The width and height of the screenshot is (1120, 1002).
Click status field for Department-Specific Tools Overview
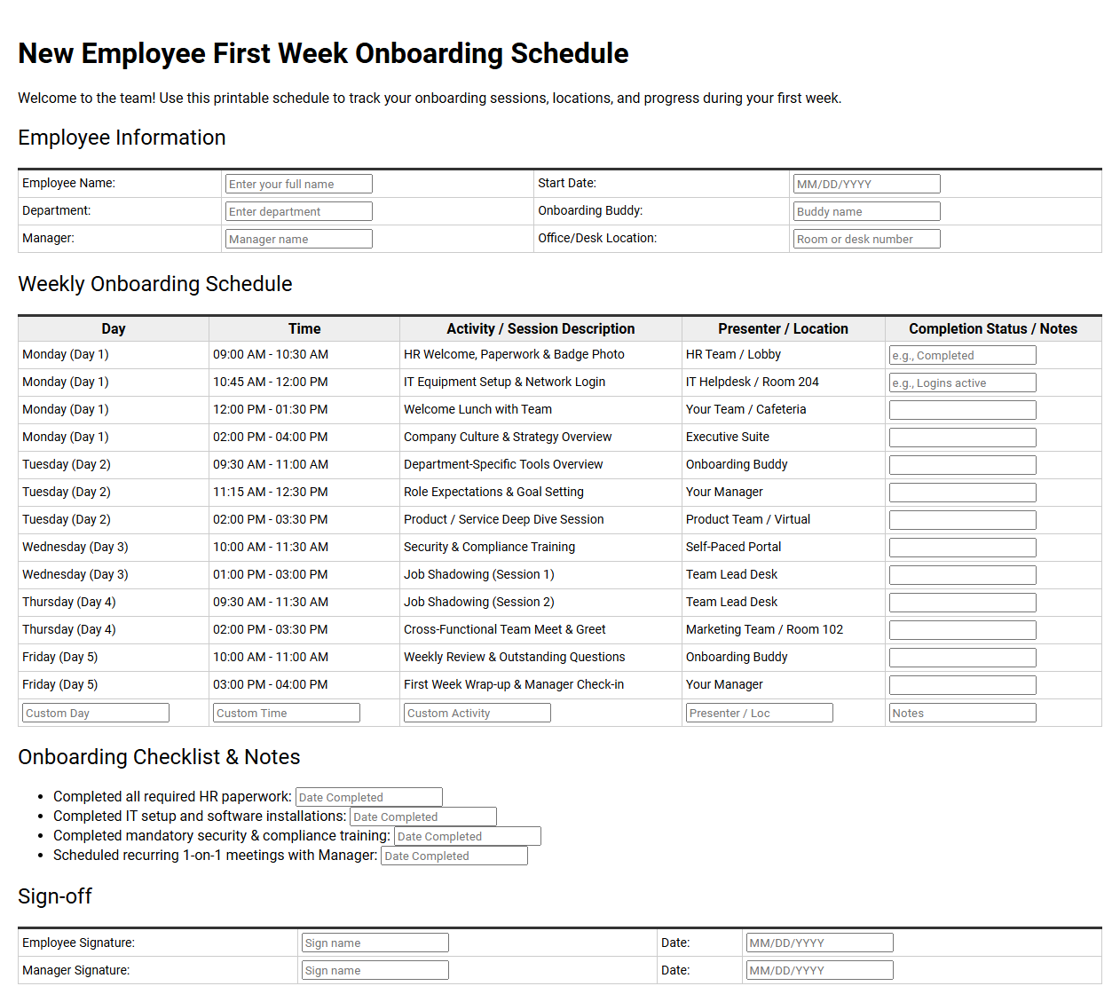[963, 465]
